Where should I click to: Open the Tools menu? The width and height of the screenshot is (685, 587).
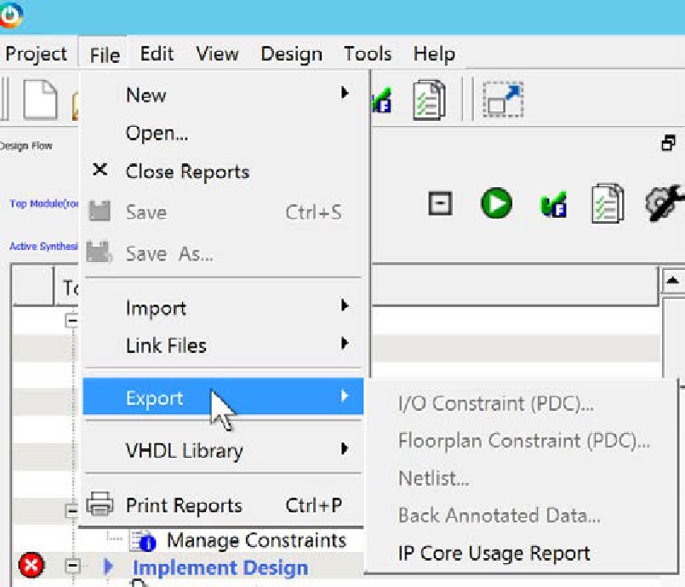[x=367, y=54]
